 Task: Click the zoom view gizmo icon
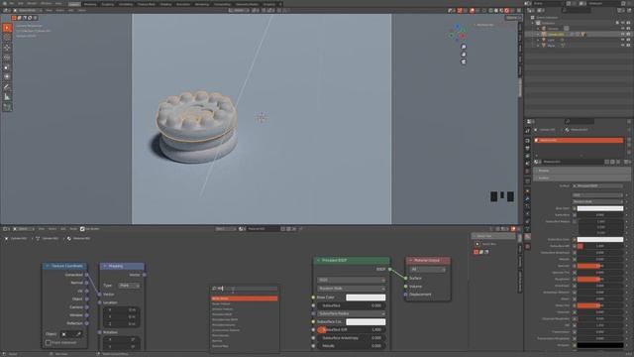point(464,47)
